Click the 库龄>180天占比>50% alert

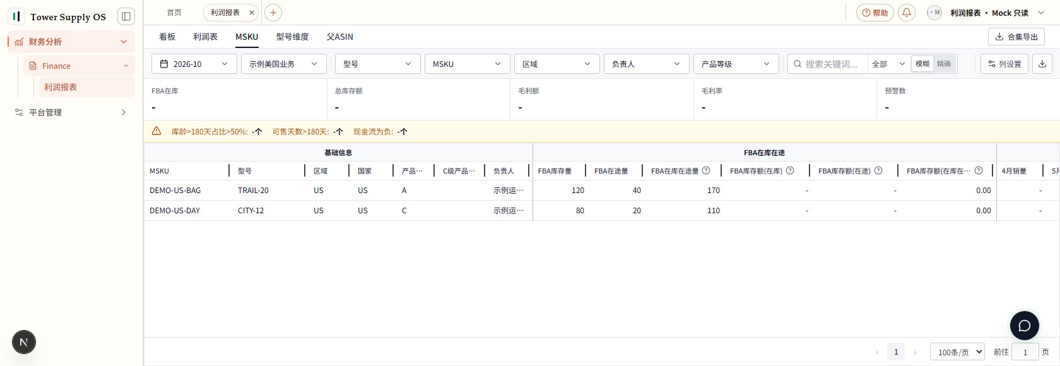pos(216,131)
